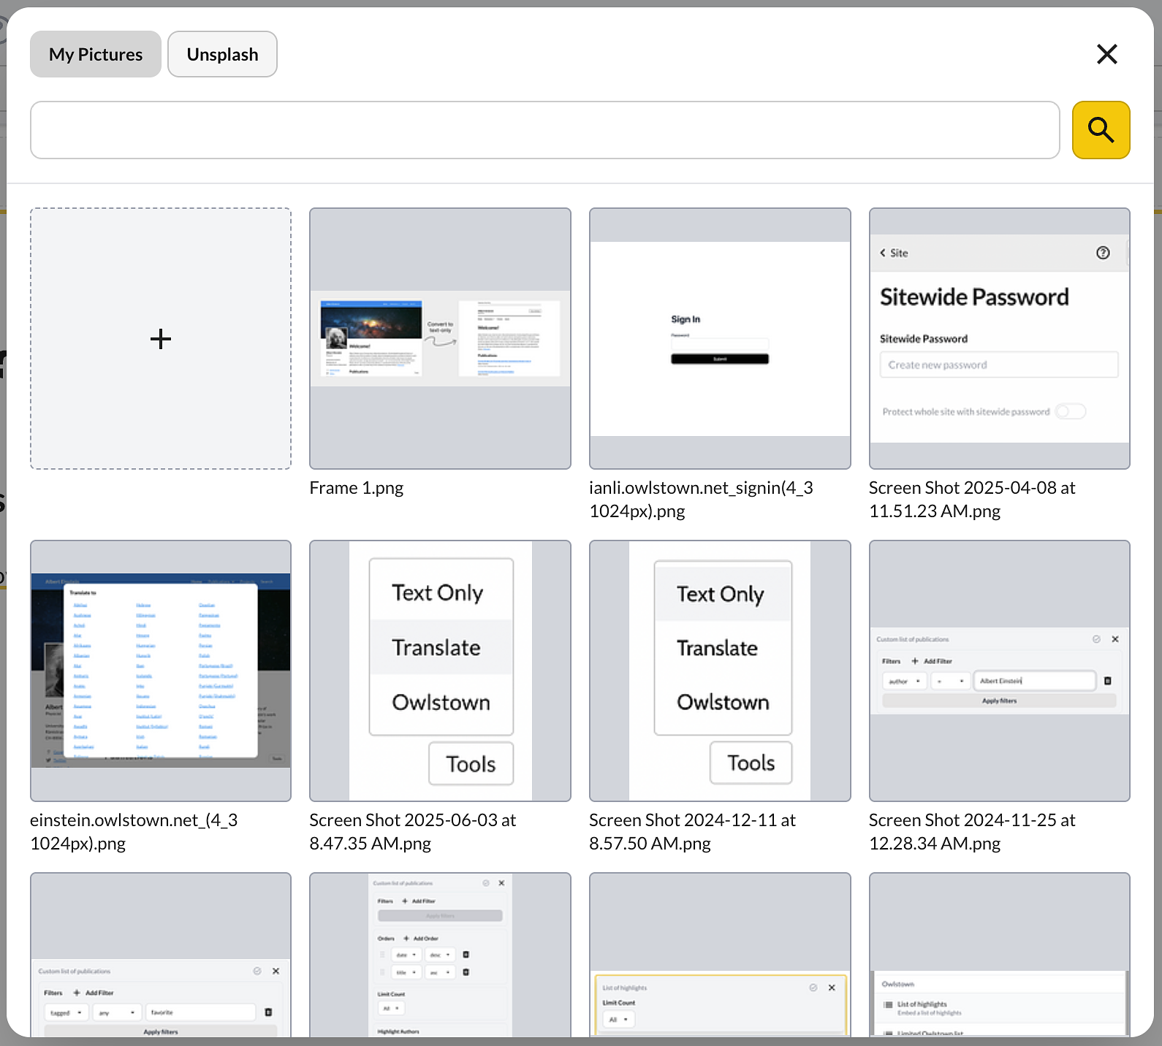Close the picture picker dialog
The image size is (1162, 1046).
[1106, 54]
